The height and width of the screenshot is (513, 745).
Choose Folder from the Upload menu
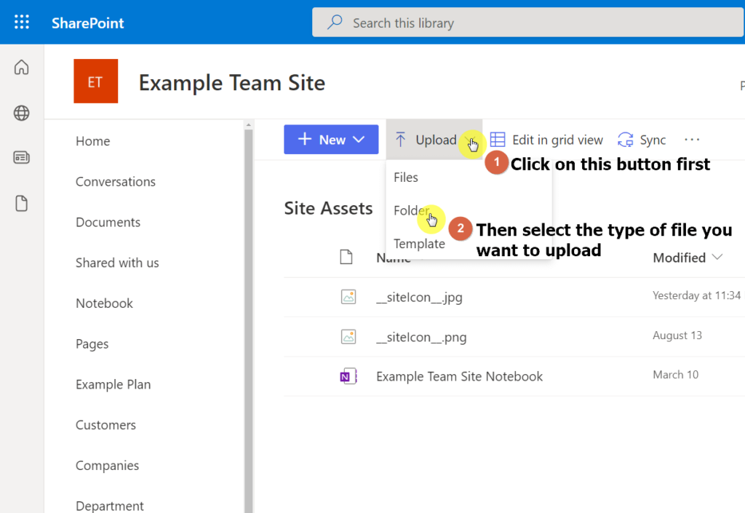click(x=411, y=210)
